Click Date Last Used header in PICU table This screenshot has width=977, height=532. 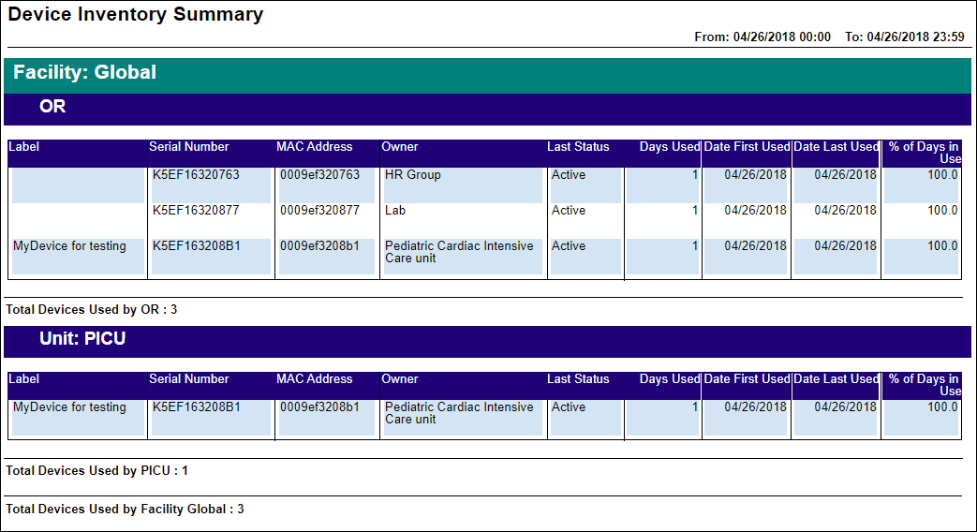click(836, 378)
